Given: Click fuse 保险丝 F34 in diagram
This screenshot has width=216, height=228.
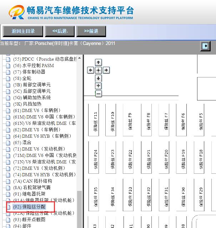Looking at the screenshot, I should pyautogui.click(x=111, y=195).
